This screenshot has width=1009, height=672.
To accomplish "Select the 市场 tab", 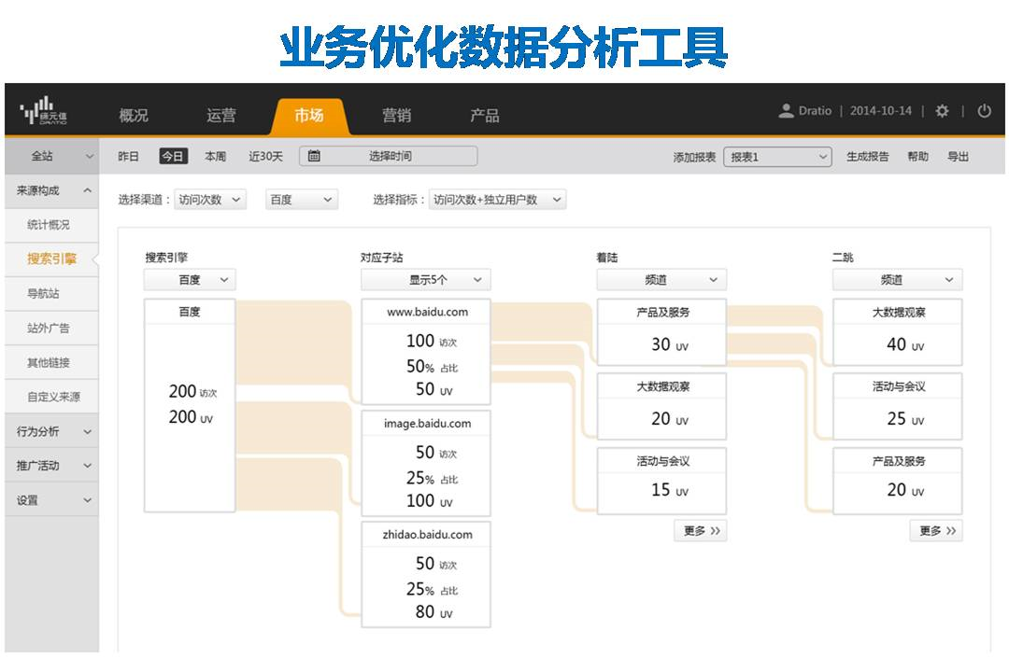I will 309,116.
